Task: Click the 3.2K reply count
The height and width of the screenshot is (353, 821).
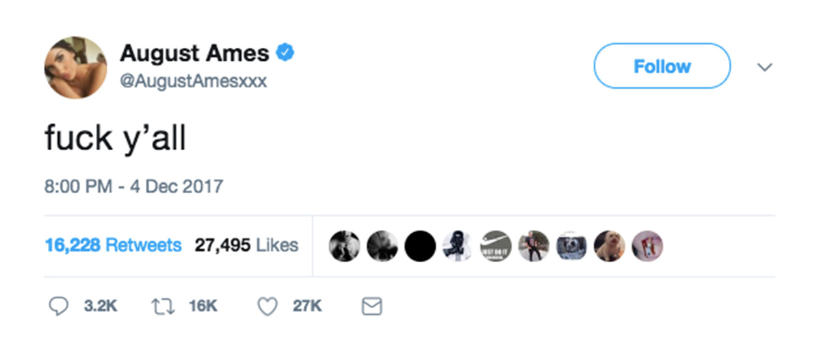Action: coord(101,307)
